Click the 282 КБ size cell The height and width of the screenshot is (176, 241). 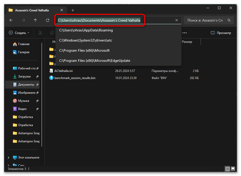(194, 78)
